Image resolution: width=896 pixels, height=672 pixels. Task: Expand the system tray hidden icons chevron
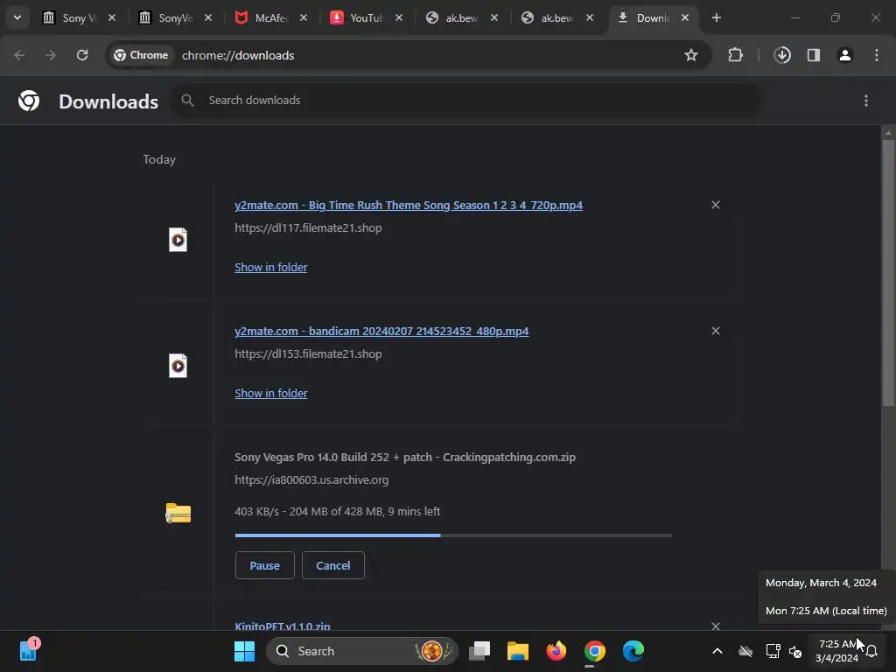pyautogui.click(x=717, y=651)
